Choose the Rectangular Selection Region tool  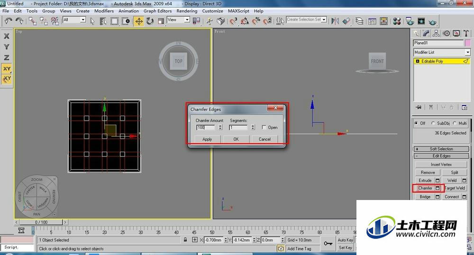pyautogui.click(x=115, y=21)
